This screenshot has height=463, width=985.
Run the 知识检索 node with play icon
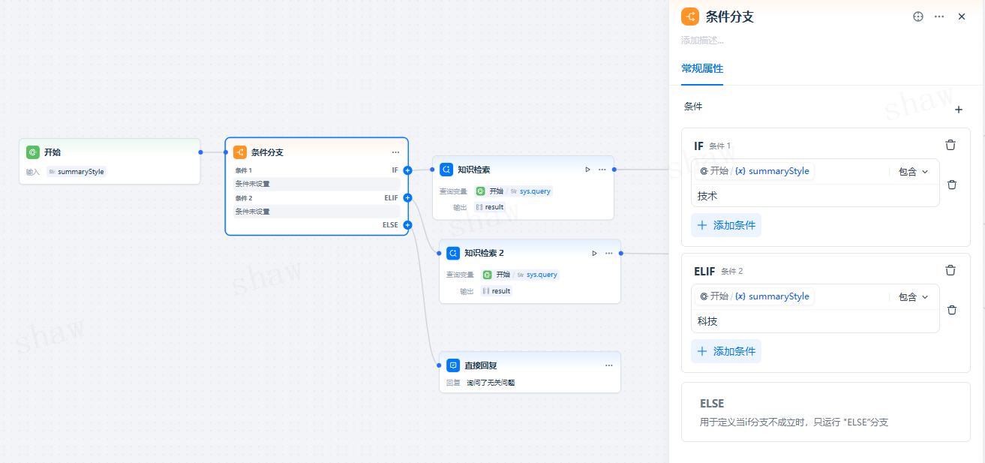click(588, 170)
